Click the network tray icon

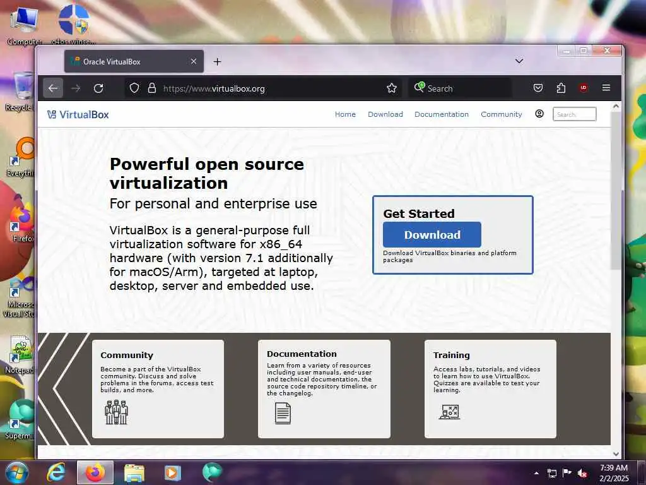[x=551, y=473]
